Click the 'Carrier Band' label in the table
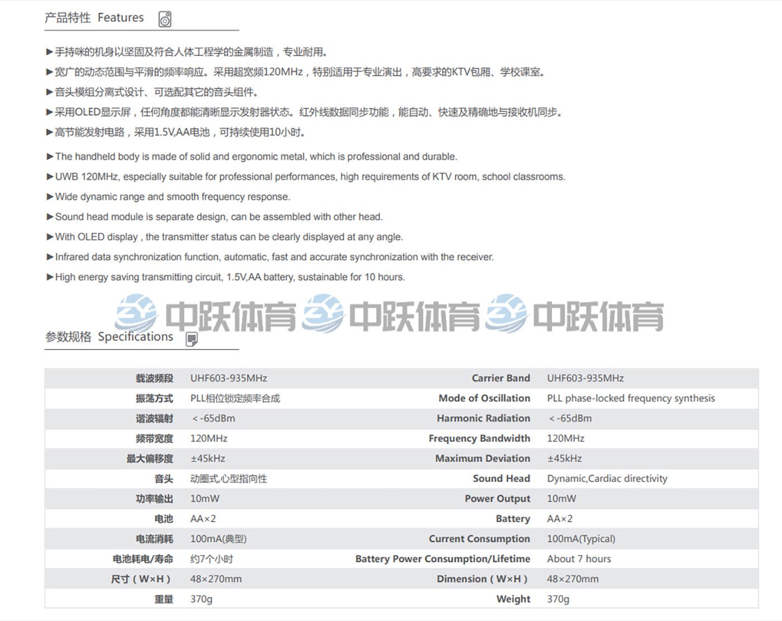 pyautogui.click(x=500, y=378)
